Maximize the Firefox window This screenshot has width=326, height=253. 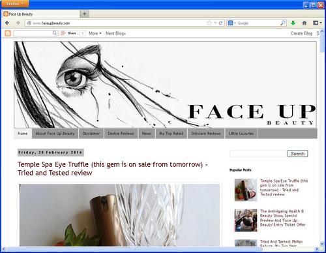[314, 5]
